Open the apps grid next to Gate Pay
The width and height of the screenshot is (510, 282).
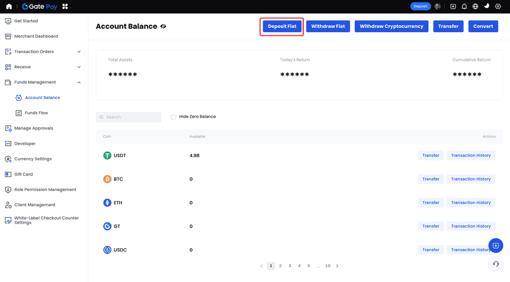pyautogui.click(x=65, y=6)
